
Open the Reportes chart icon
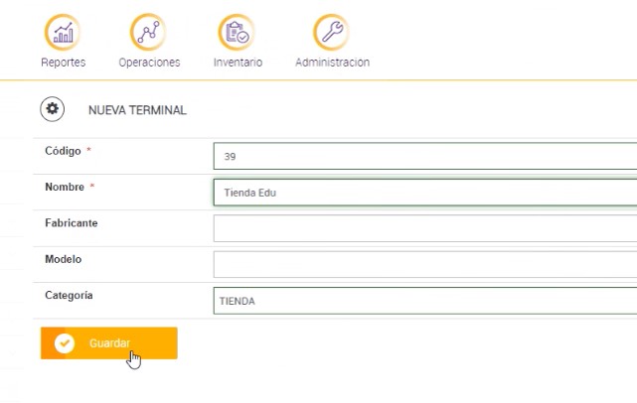(63, 32)
